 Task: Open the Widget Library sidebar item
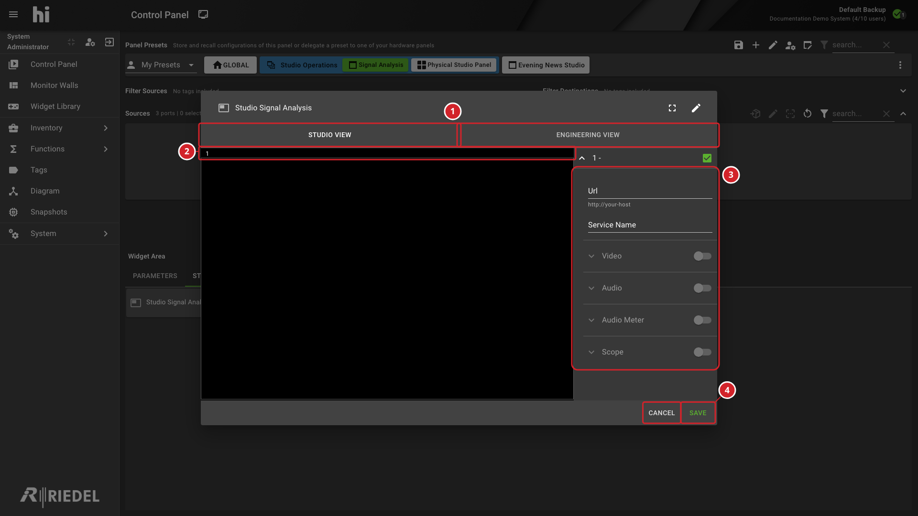[59, 107]
